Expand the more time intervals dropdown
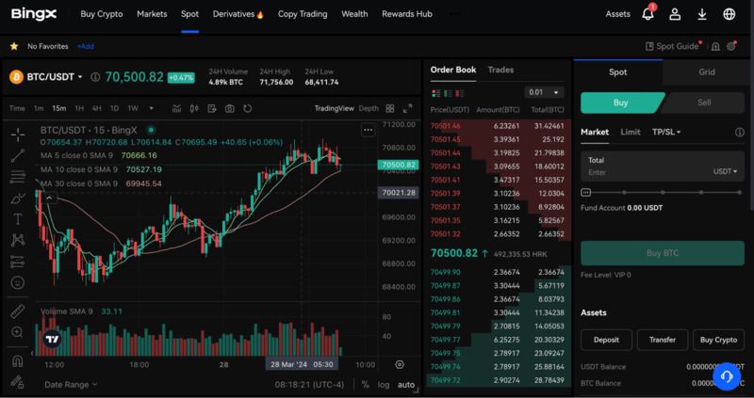754x398 pixels. tap(151, 108)
